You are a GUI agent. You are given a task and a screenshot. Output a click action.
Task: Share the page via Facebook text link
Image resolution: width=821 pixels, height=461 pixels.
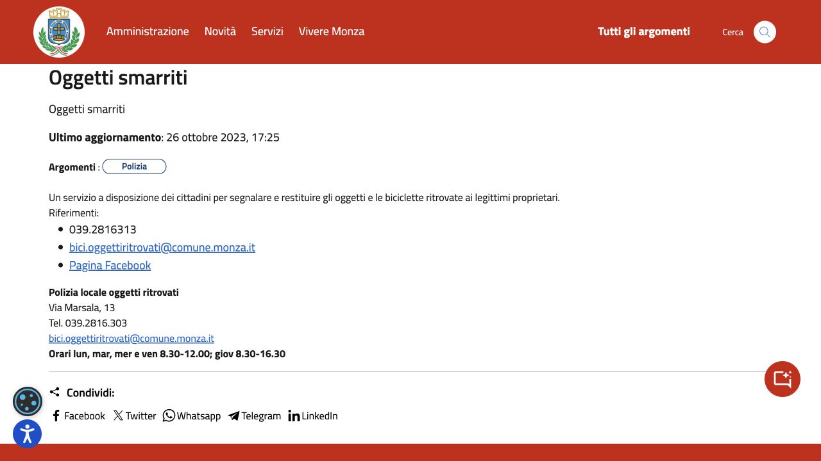tap(85, 416)
